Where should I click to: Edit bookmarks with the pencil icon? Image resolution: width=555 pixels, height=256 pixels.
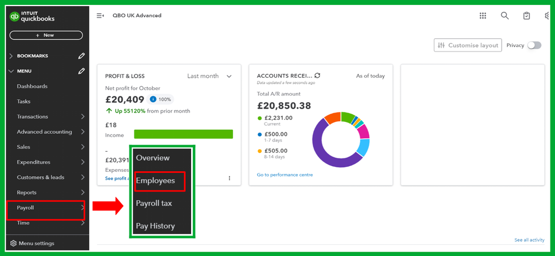click(82, 56)
